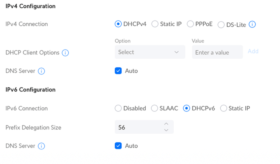
Task: Open the IPv6 DNS Server info icon
Action: coord(41,146)
